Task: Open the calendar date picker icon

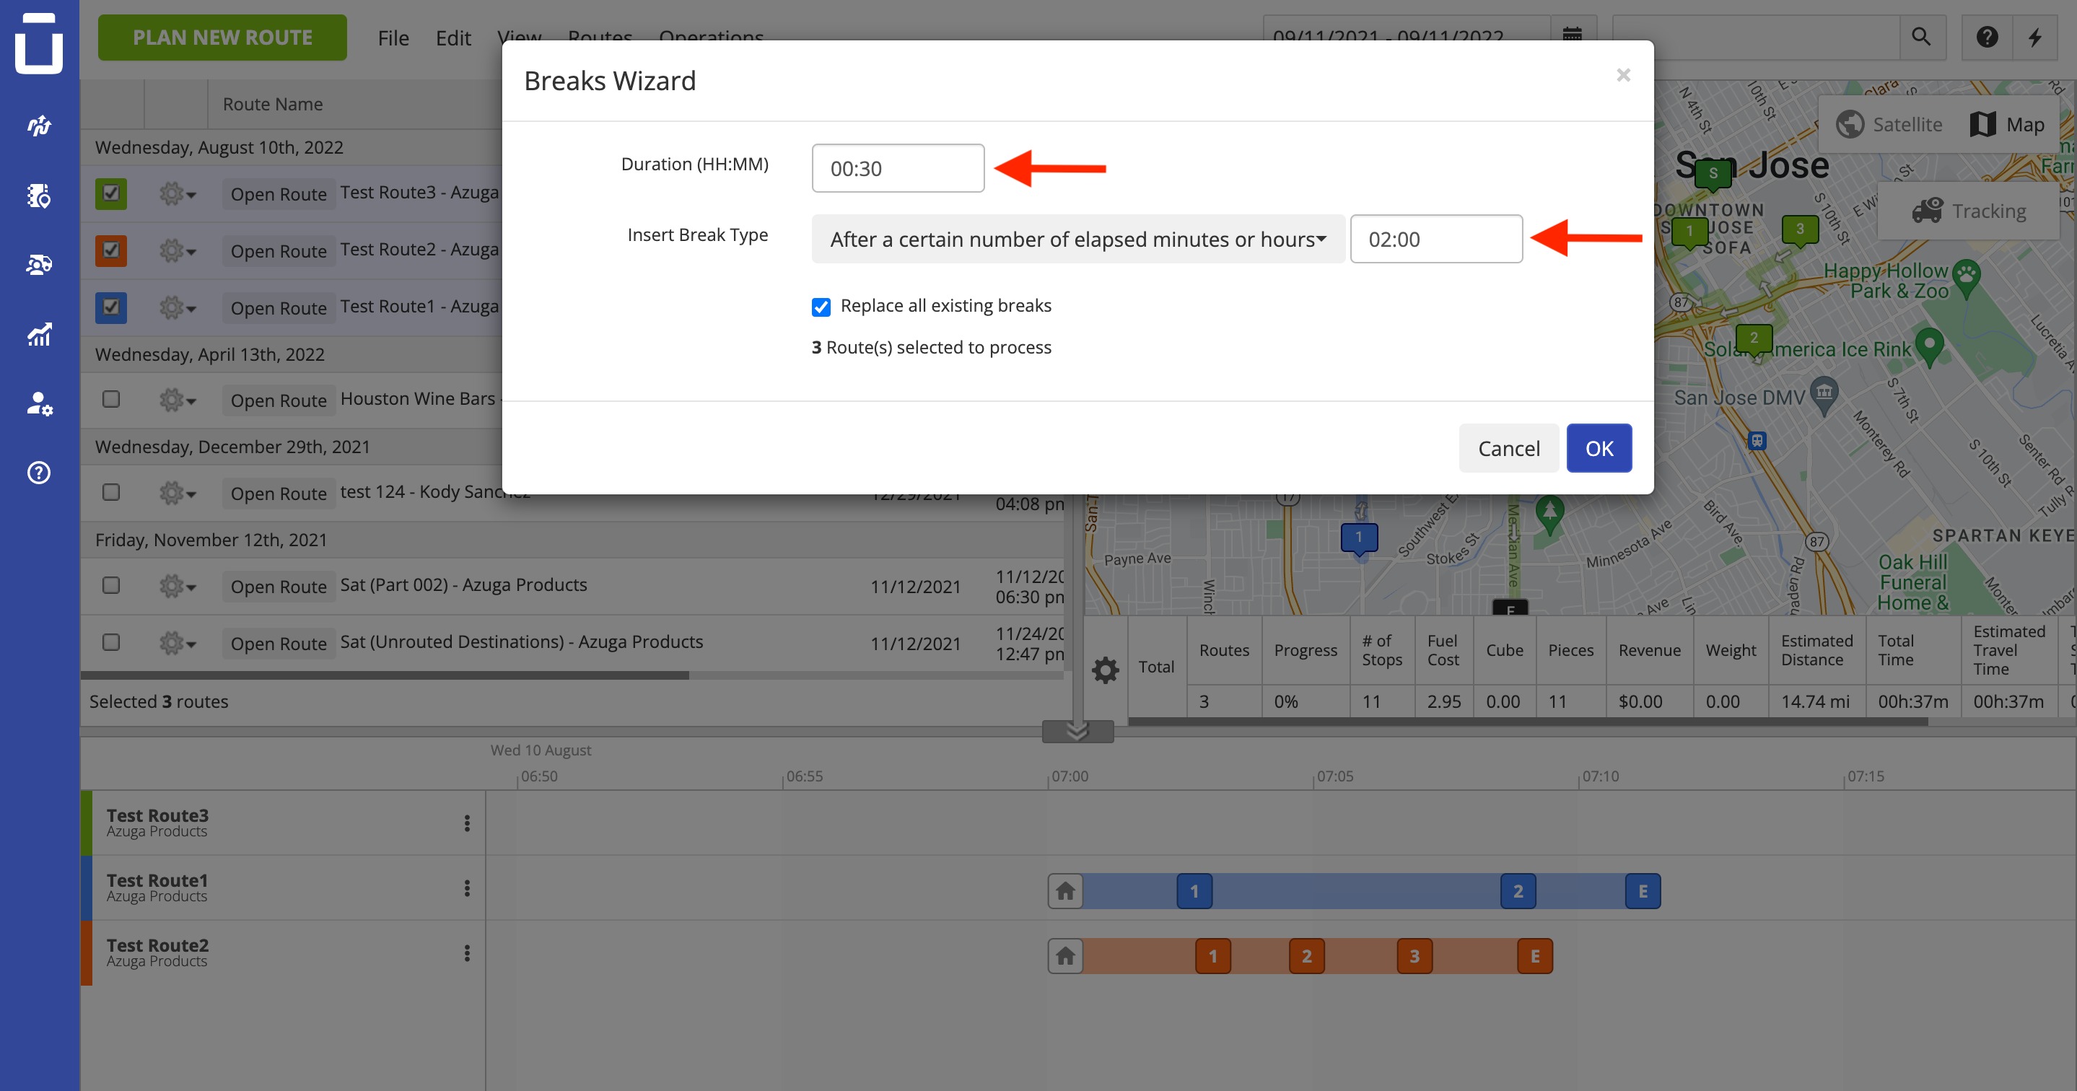Action: (1573, 35)
